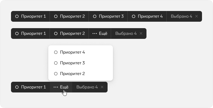Collapse the Ещё dropdown in the bottom bar

[61, 87]
